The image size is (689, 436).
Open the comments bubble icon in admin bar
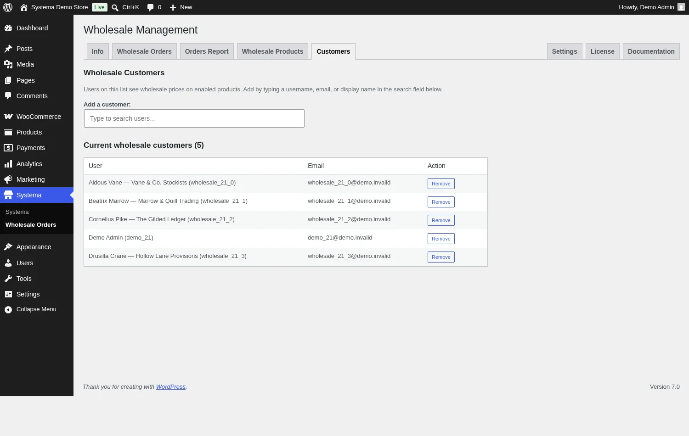coord(150,7)
